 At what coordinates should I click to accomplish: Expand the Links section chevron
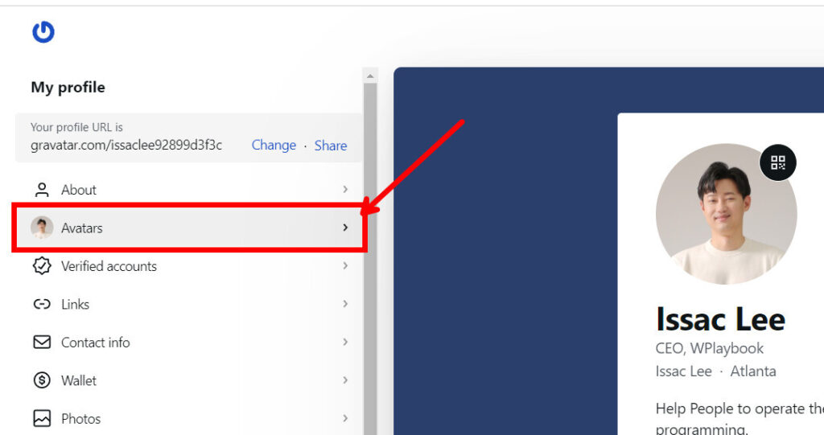click(x=345, y=304)
